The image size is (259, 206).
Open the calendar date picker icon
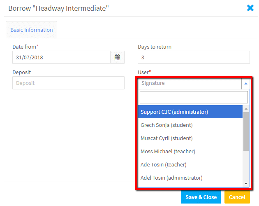point(117,57)
